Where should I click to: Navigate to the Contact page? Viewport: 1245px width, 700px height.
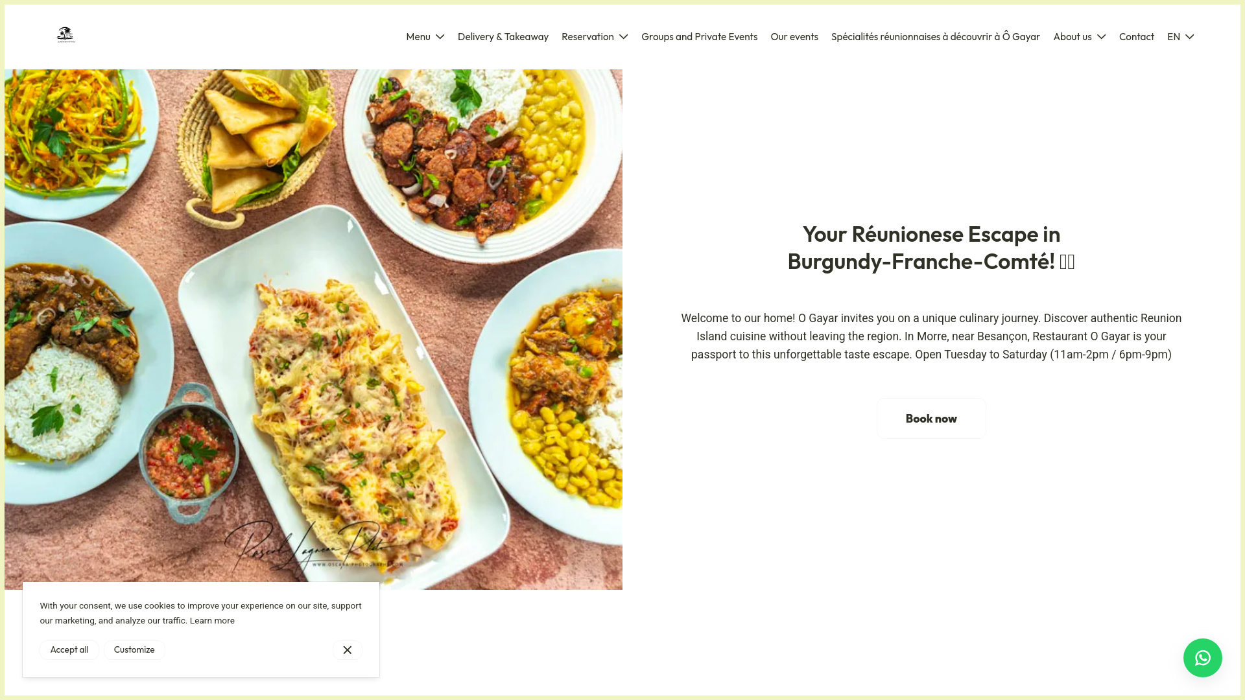1137,37
